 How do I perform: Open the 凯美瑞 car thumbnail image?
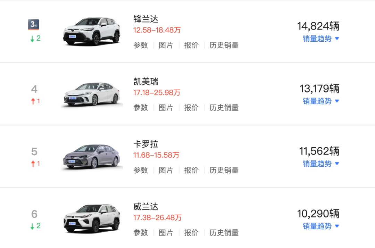coord(92,94)
